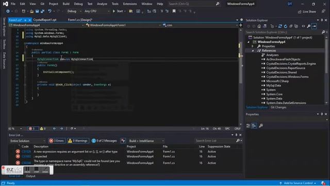Image resolution: width=330 pixels, height=186 pixels.
Task: Click the Send Feedback icon
Action: coord(323,11)
